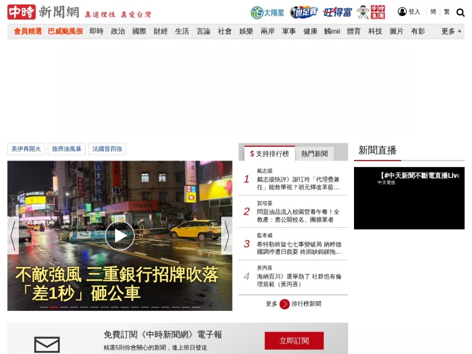This screenshot has width=472, height=354.
Task: Go to the 科技 section
Action: point(375,31)
